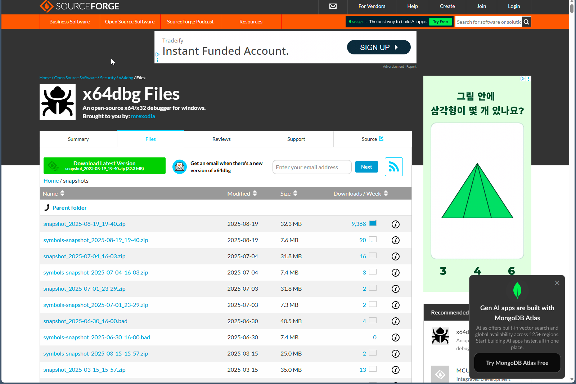Sort files by Modified date
Viewport: 576px width, 384px height.
pos(242,193)
